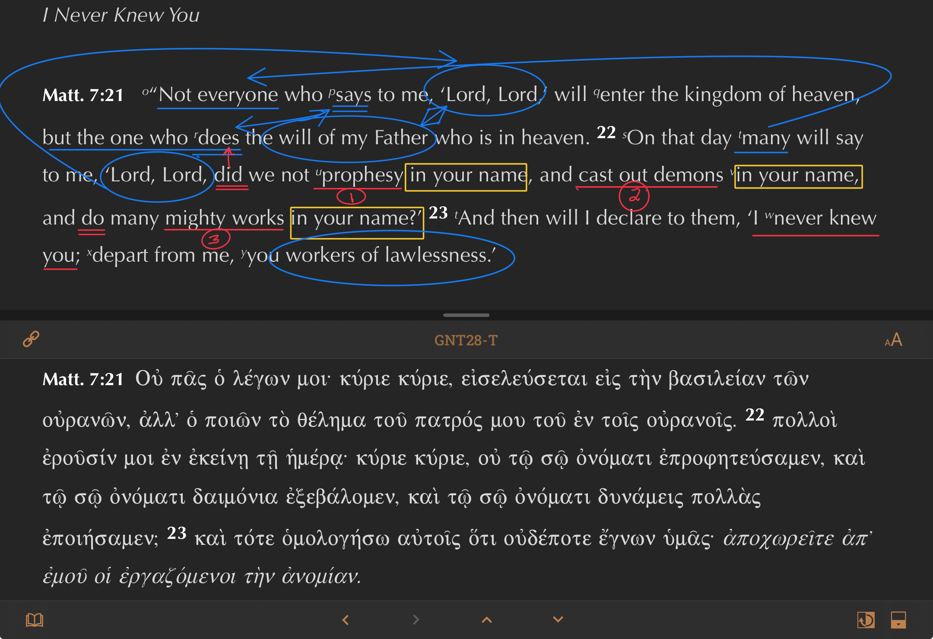933x639 pixels.
Task: Go back with the left chevron
Action: click(346, 620)
